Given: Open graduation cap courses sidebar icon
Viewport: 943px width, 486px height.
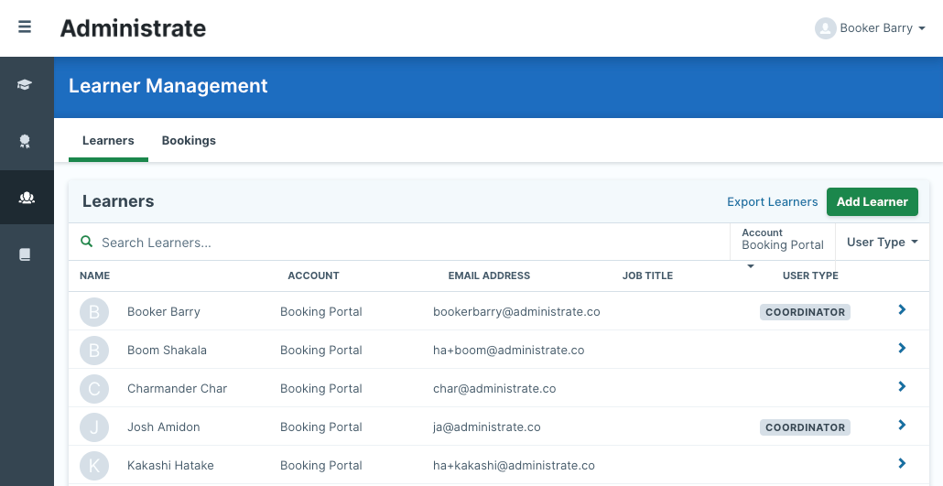Looking at the screenshot, I should [25, 85].
